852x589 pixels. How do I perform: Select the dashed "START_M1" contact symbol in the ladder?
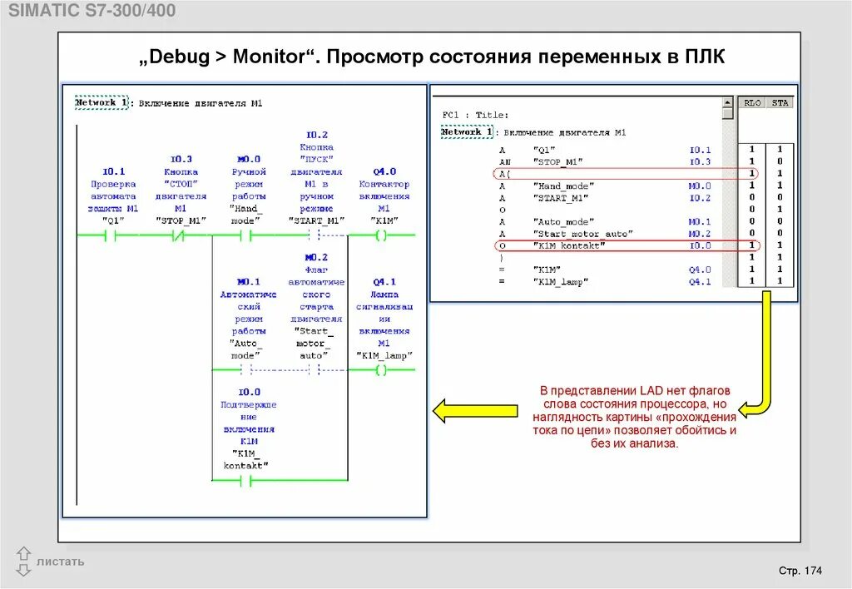coord(314,235)
